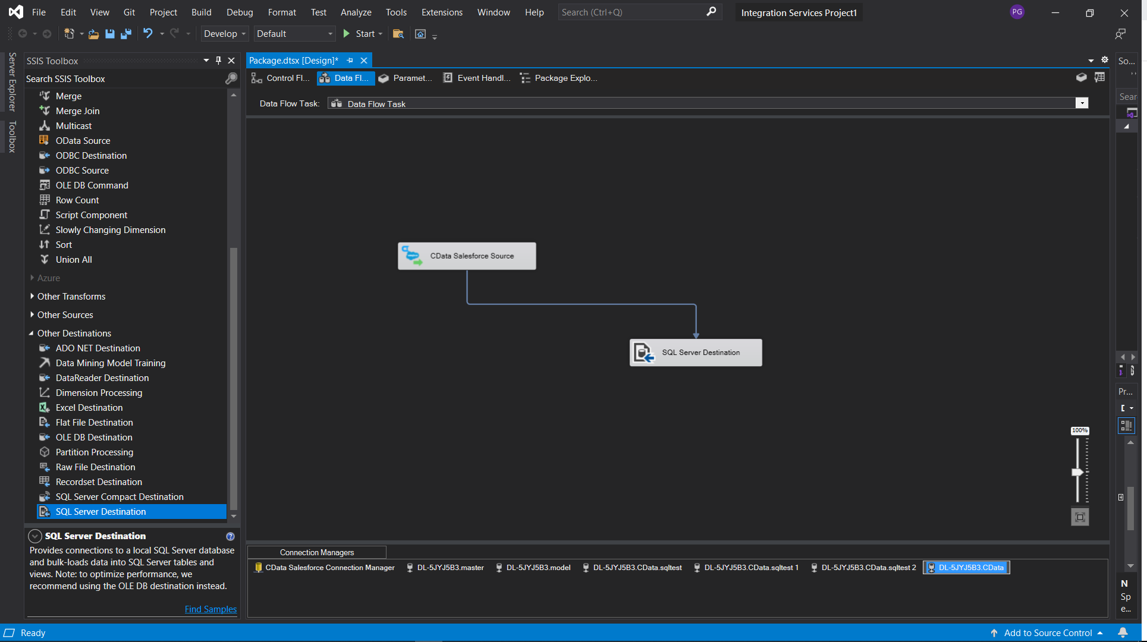Viewport: 1147px width, 642px height.
Task: Toggle the pin on the Package.dtsx tab
Action: [350, 61]
